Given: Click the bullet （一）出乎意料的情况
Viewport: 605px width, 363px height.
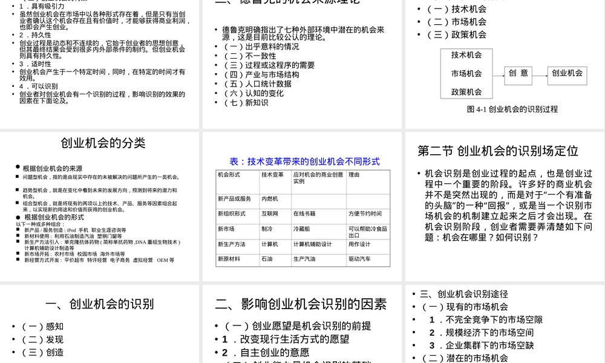Looking at the screenshot, I should point(261,47).
